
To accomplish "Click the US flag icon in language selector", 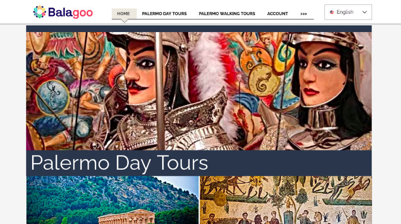I will 331,12.
